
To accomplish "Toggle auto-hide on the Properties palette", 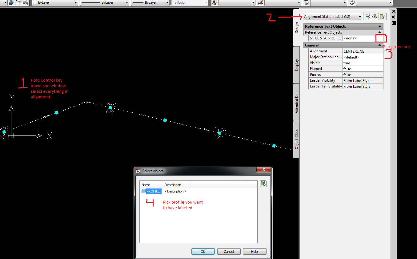I will (394, 17).
